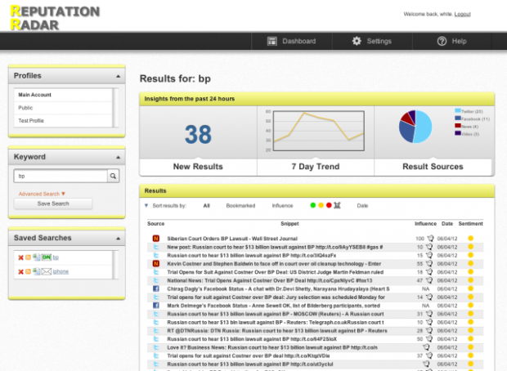
Task: Click influence icon in National News row
Action: [429, 280]
